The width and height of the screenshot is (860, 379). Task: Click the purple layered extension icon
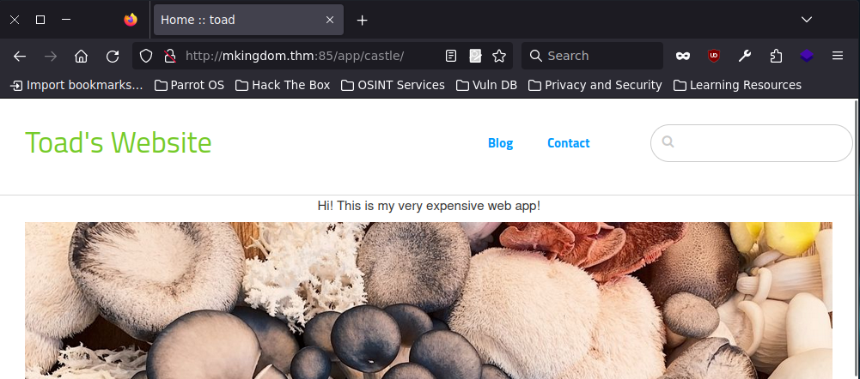point(806,56)
